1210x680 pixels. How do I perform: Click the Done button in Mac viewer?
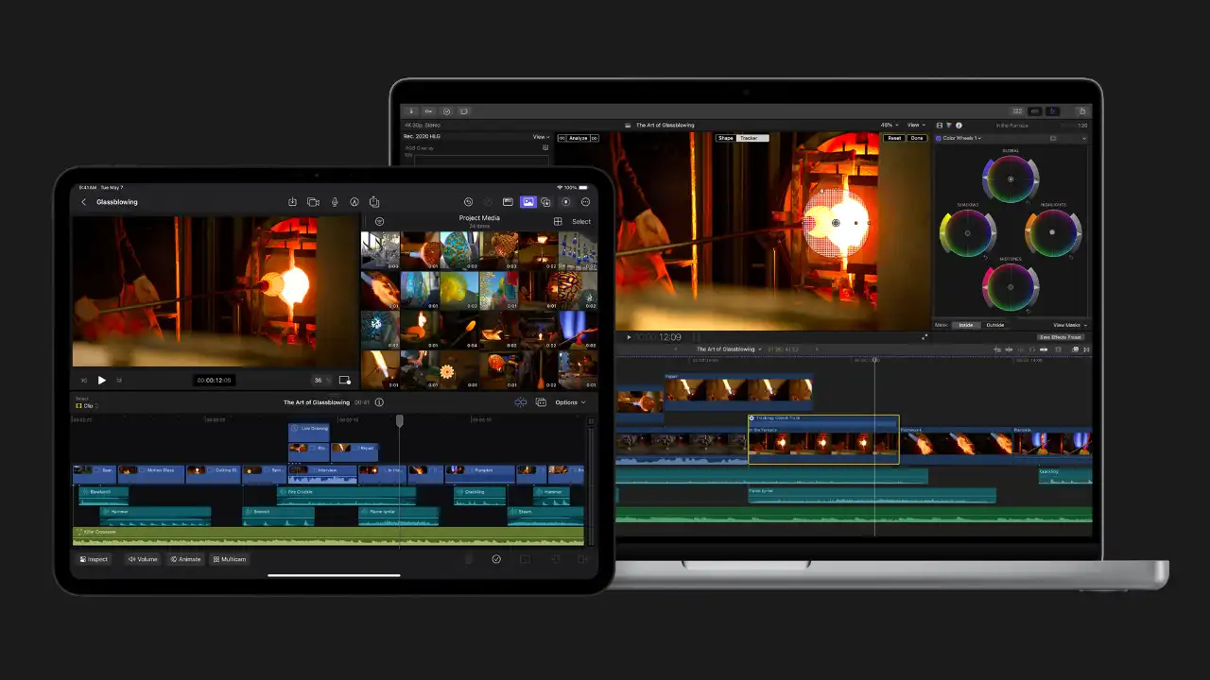(917, 138)
